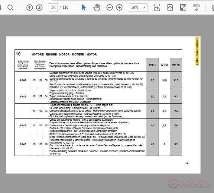Select 'Ölablassschraube am Motor - Austausch' line
The height and width of the screenshot is (193, 214).
pos(70,102)
